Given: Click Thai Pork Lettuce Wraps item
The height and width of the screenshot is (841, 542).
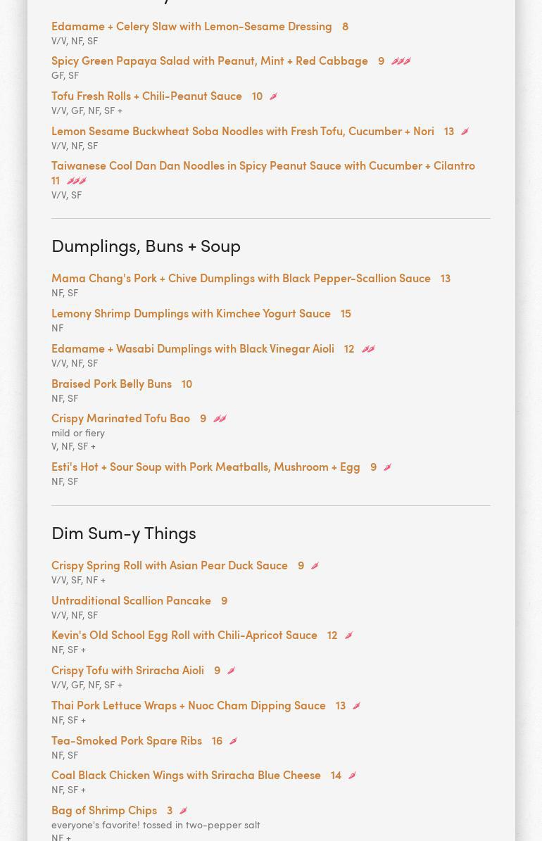Looking at the screenshot, I should 189,705.
